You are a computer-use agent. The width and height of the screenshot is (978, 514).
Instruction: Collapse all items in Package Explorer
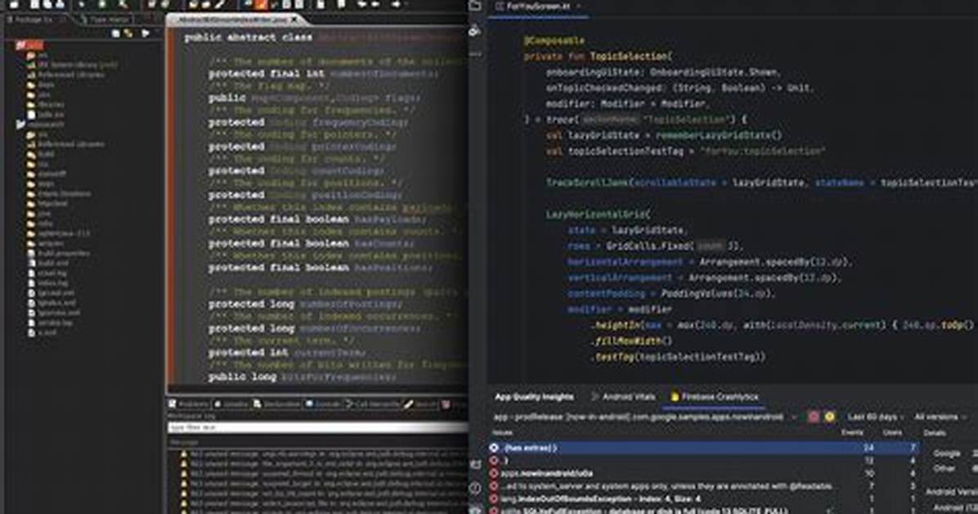pyautogui.click(x=115, y=33)
